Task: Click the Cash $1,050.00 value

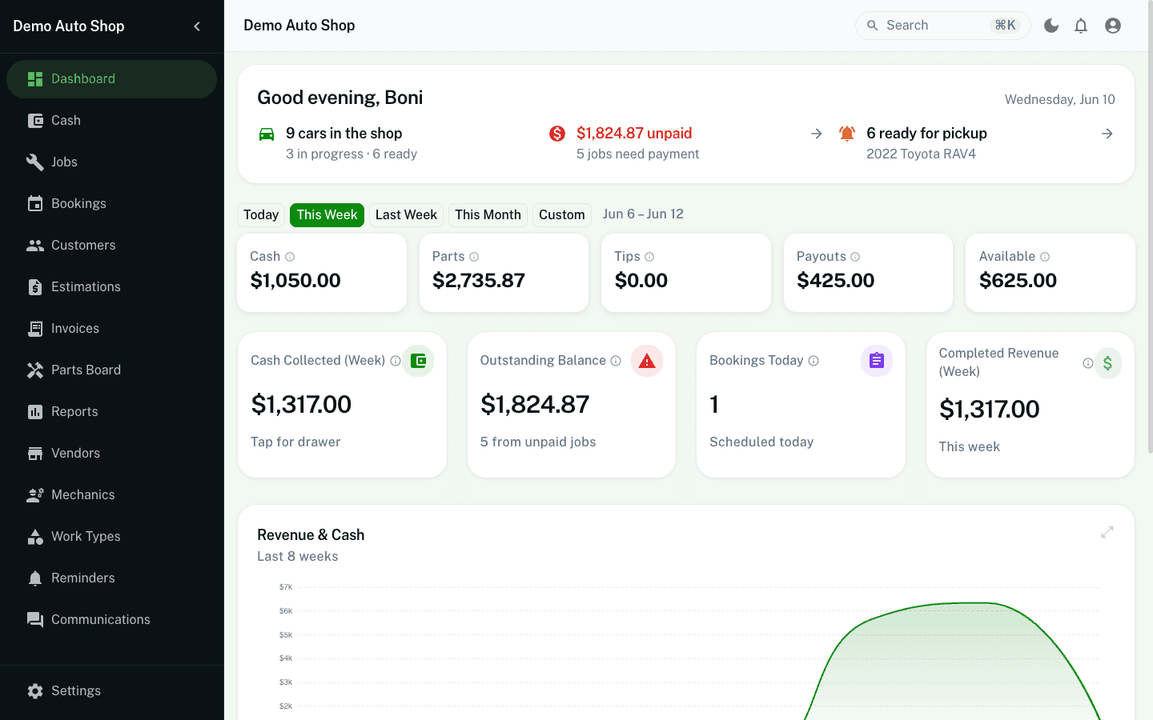Action: click(x=295, y=281)
